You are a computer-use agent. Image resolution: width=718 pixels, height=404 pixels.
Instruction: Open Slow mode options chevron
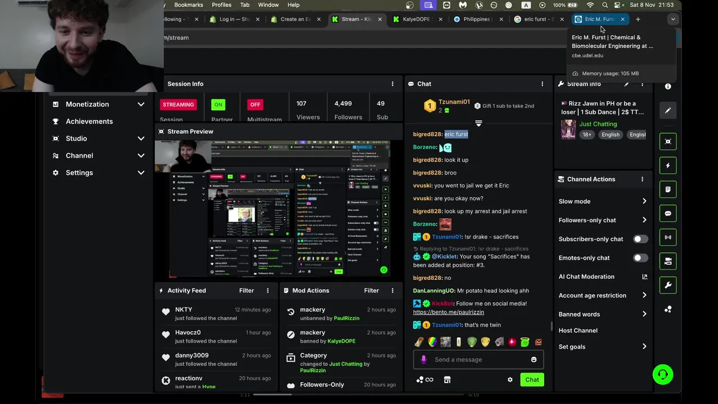(x=644, y=201)
